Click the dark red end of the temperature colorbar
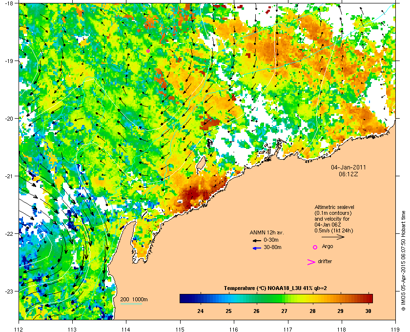This screenshot has height=332, width=410. tap(370, 298)
